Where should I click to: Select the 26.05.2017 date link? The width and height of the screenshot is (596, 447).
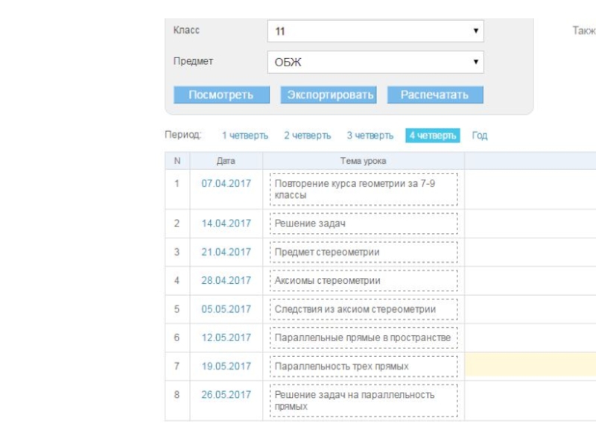[226, 395]
